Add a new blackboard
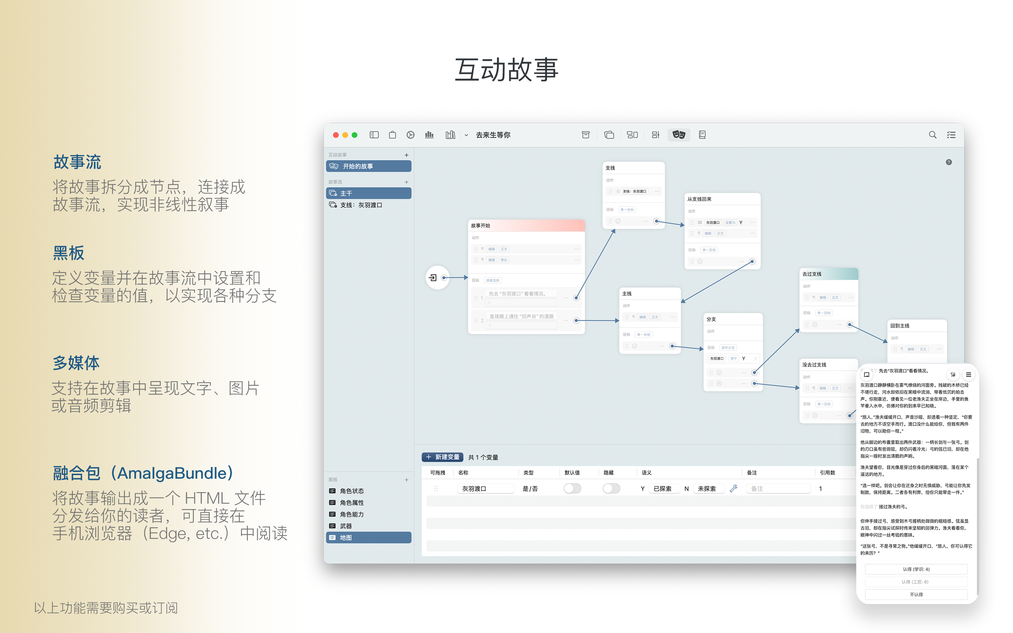This screenshot has width=1013, height=633. pyautogui.click(x=407, y=480)
